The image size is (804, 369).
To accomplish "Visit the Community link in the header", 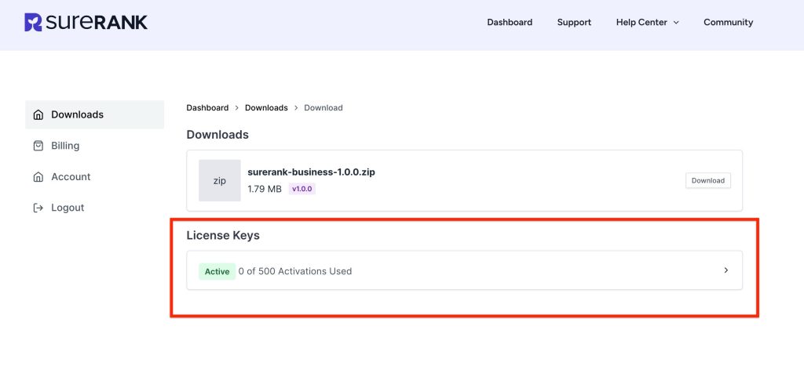I will point(728,22).
